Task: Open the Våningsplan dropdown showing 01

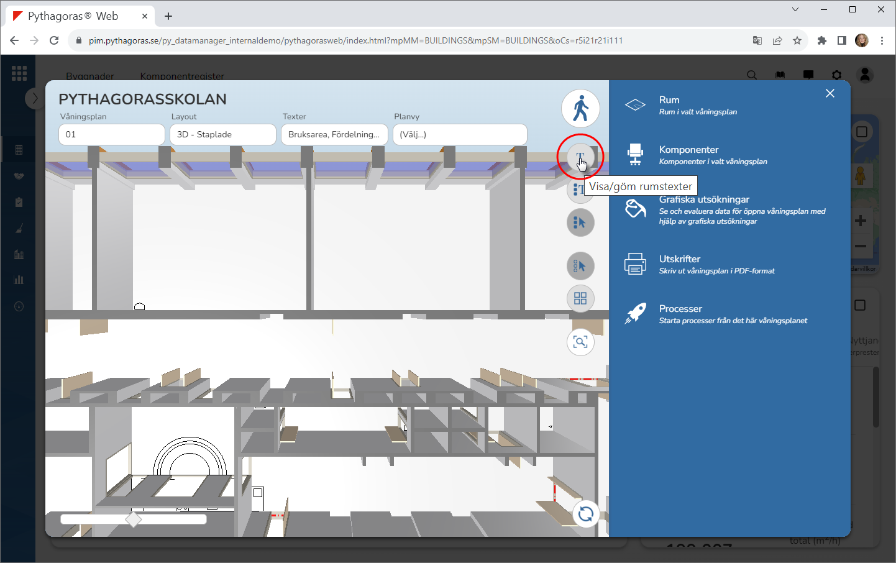Action: tap(112, 134)
